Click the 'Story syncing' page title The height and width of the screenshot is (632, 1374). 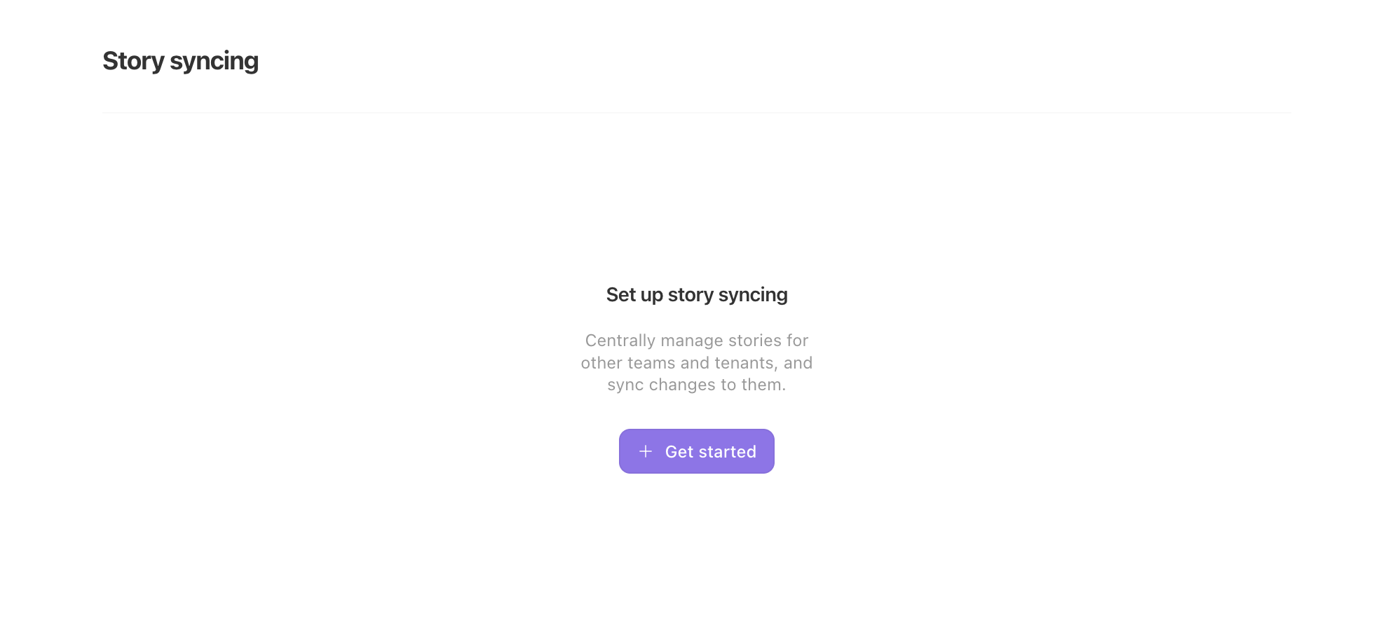tap(181, 62)
